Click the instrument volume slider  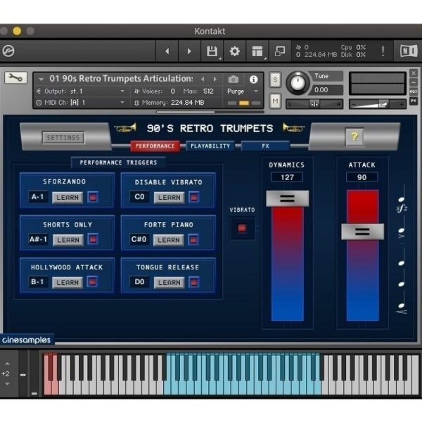[377, 104]
